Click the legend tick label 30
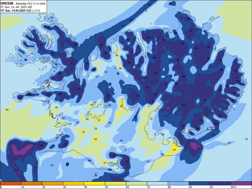The width and height of the screenshot is (252, 189). coord(65,187)
